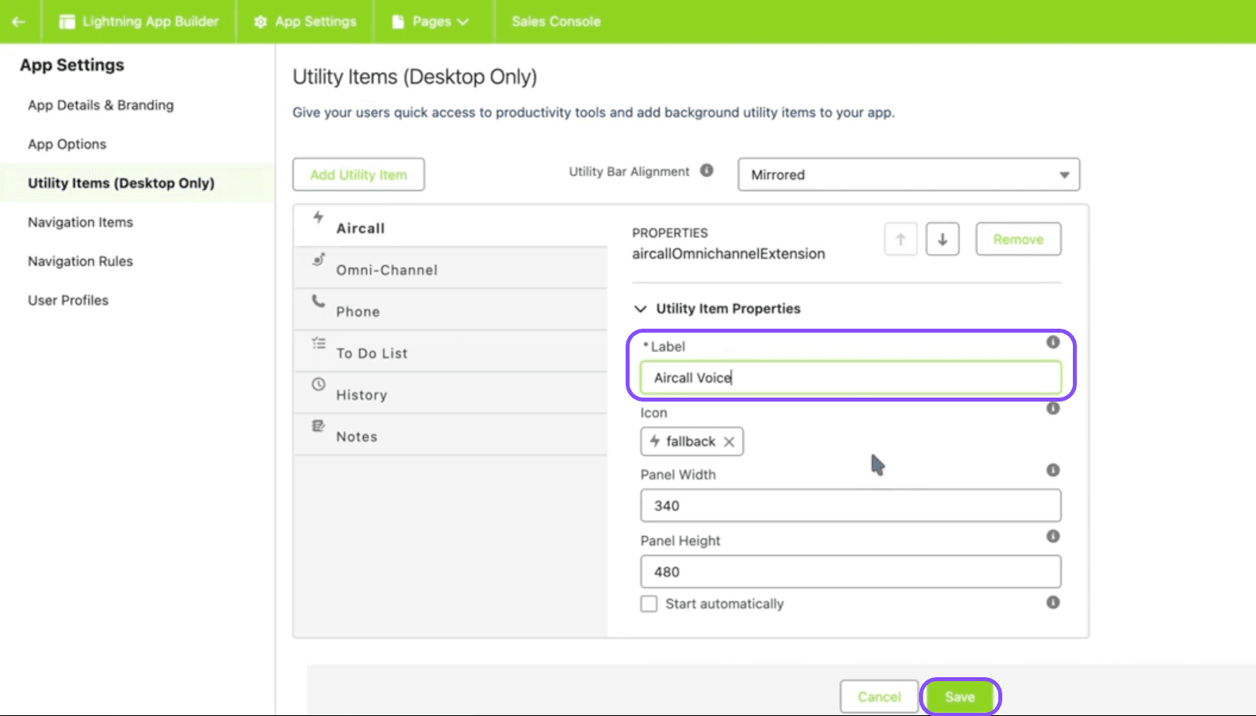Click the History clock icon
This screenshot has width=1256, height=716.
click(318, 384)
